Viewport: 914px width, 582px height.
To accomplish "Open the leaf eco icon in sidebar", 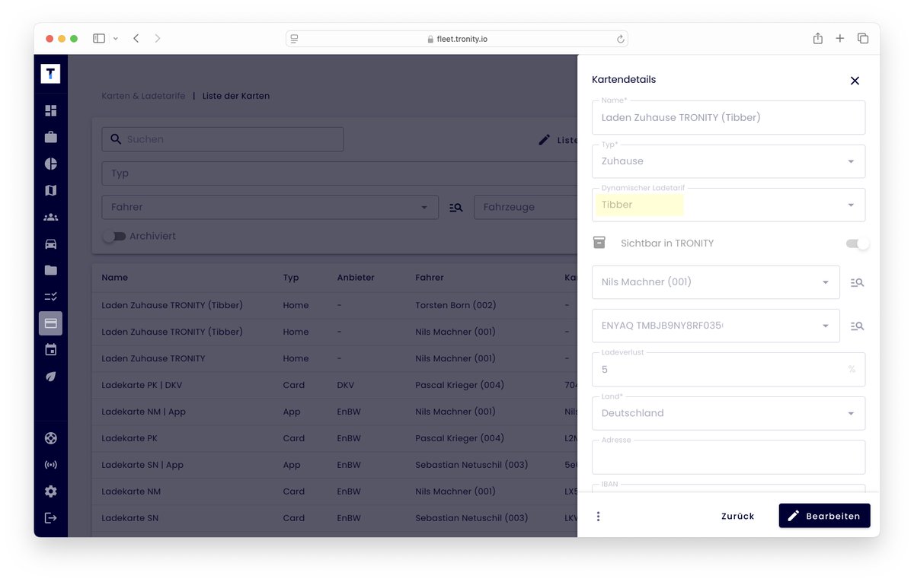I will 50,377.
